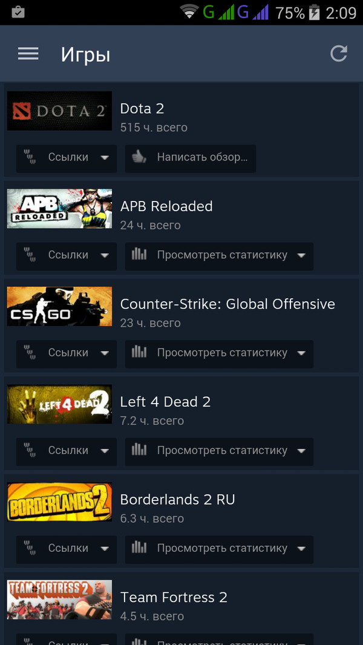
Task: Open the hamburger navigation menu
Action: [28, 54]
